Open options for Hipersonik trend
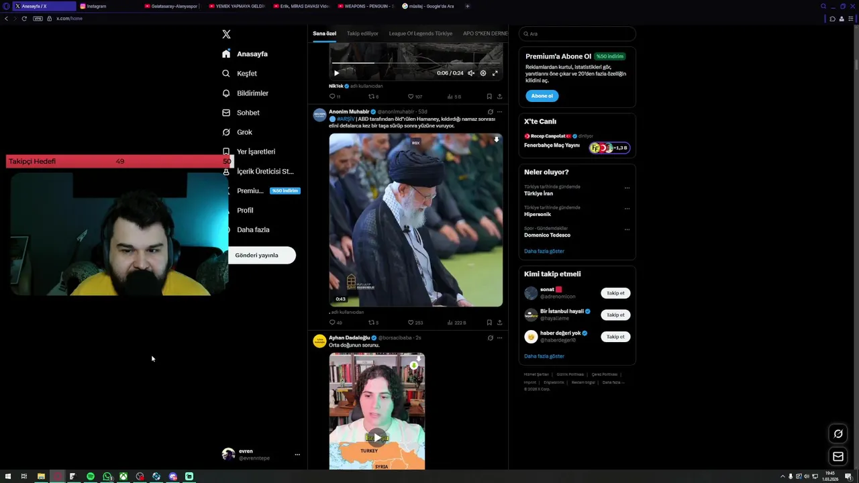Viewport: 859px width, 483px height. 627,209
